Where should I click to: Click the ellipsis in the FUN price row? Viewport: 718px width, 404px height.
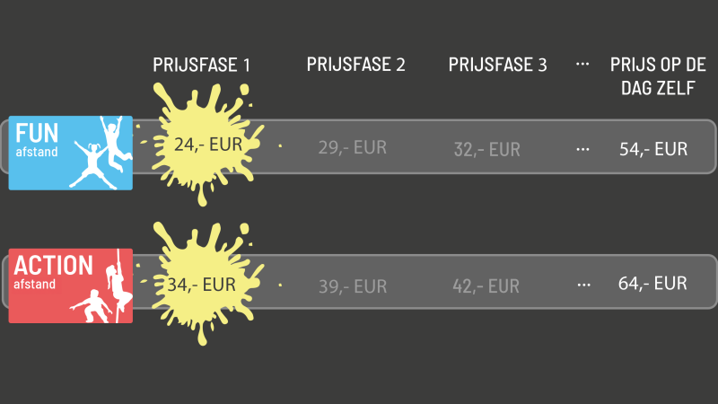[x=582, y=149]
